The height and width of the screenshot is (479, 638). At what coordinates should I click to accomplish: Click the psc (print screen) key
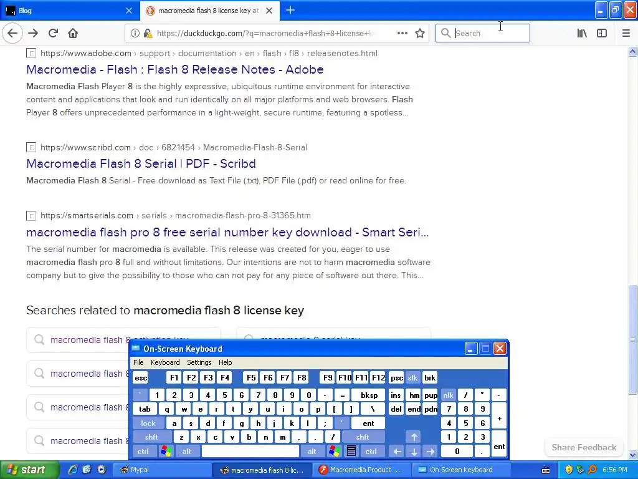(x=396, y=377)
